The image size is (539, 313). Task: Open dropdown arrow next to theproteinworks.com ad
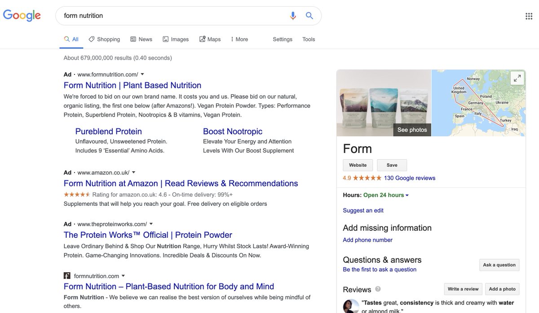pyautogui.click(x=151, y=224)
